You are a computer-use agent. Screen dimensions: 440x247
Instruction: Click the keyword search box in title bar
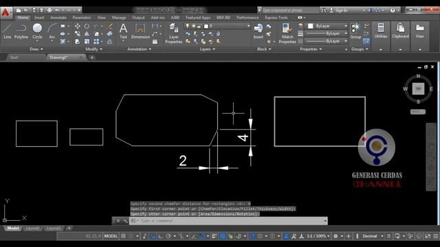pos(290,10)
